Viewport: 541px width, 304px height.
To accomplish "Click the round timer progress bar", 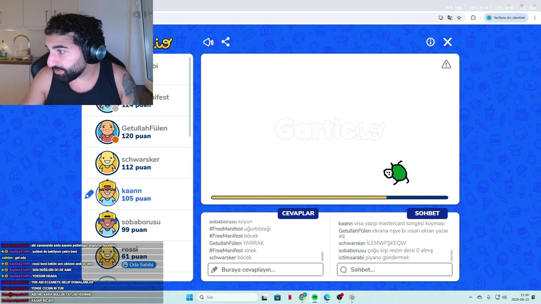I will pos(330,198).
